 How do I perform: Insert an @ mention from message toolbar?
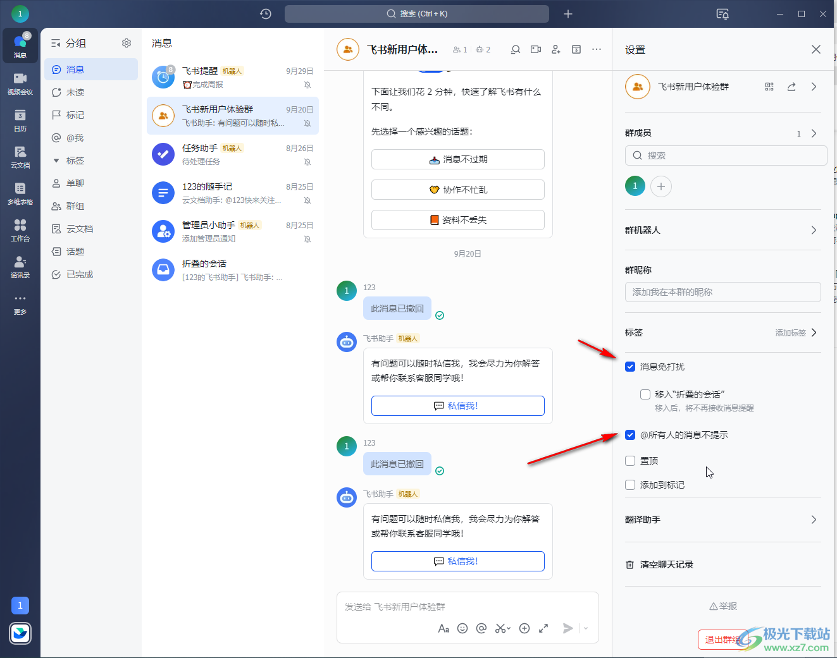coord(481,628)
